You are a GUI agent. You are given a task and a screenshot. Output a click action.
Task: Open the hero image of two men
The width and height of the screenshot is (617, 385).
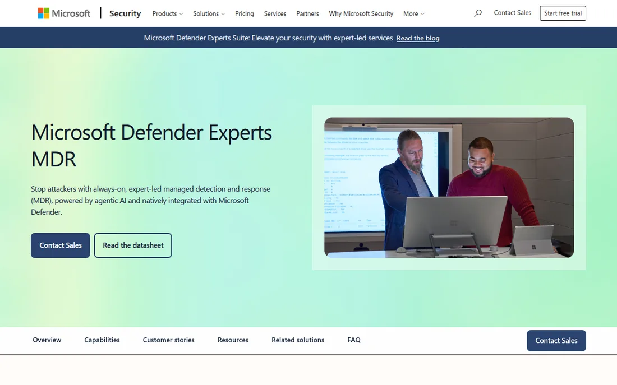[x=449, y=188]
